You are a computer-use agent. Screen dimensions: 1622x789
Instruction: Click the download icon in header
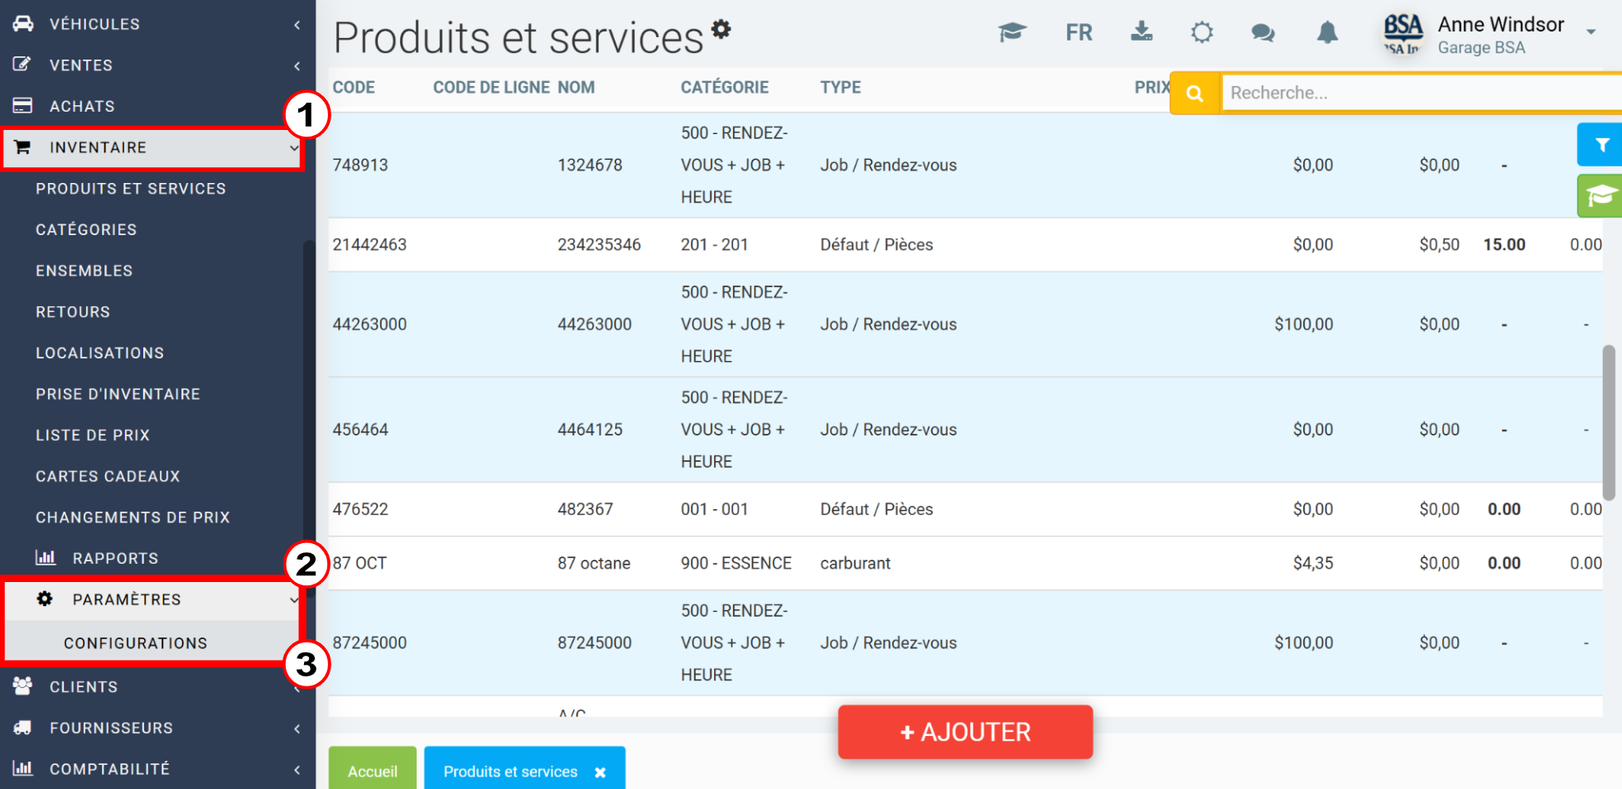[x=1142, y=32]
